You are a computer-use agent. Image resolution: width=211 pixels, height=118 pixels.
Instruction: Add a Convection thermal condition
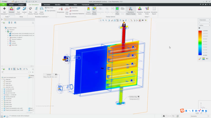point(74,11)
